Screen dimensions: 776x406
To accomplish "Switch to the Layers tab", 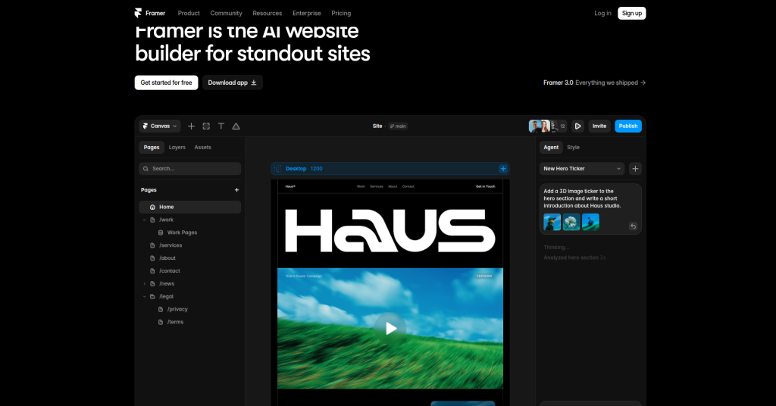I will (x=177, y=148).
